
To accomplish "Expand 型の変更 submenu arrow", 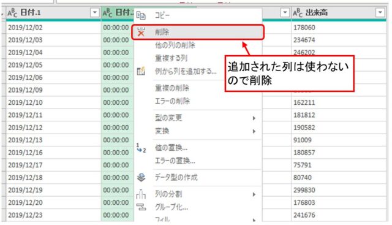I will tap(254, 118).
